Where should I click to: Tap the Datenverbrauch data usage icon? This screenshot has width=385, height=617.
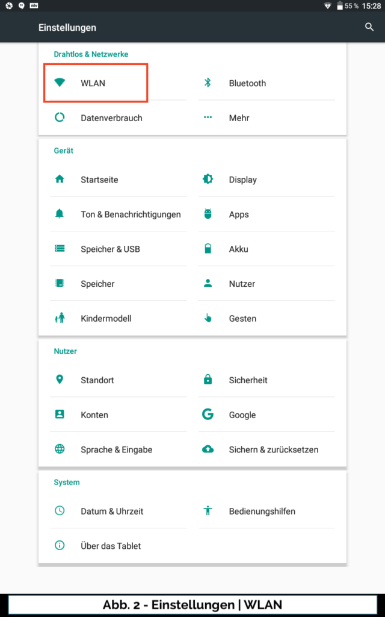pyautogui.click(x=59, y=117)
